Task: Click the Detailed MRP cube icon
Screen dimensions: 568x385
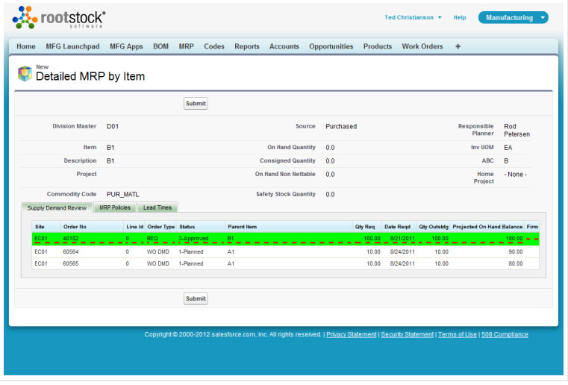Action: click(x=25, y=74)
